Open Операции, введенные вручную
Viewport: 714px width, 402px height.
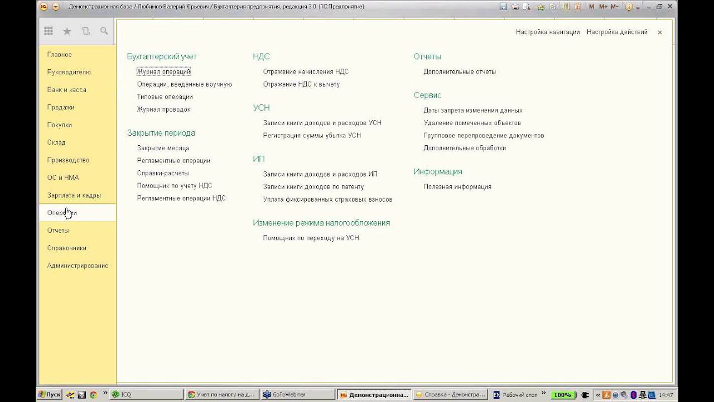[185, 84]
